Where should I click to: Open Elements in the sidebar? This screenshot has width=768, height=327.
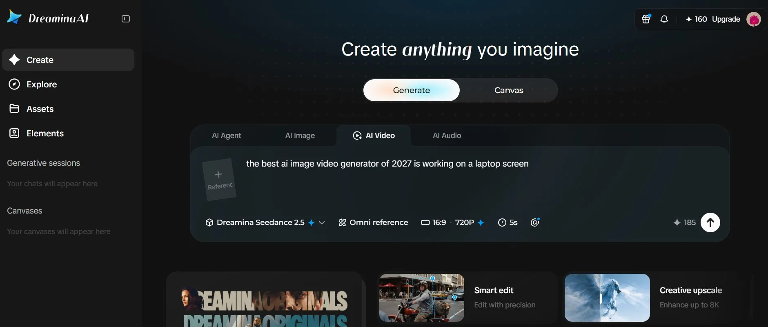point(68,133)
